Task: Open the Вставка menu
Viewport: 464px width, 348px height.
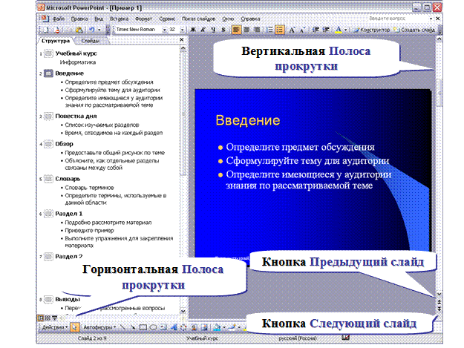Action: pyautogui.click(x=119, y=19)
